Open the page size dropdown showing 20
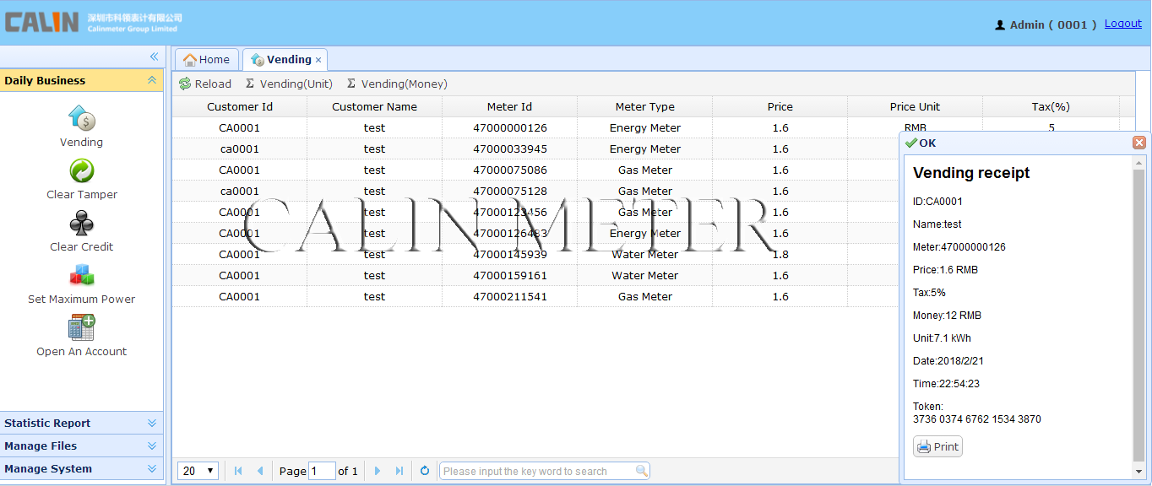 tap(198, 471)
